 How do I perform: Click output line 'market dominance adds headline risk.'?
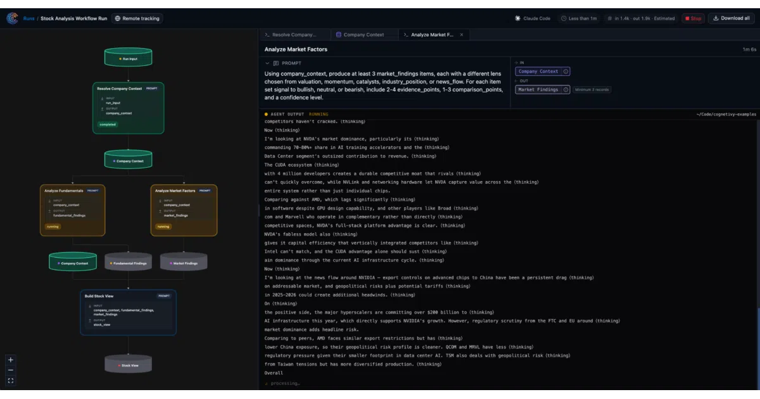click(312, 329)
